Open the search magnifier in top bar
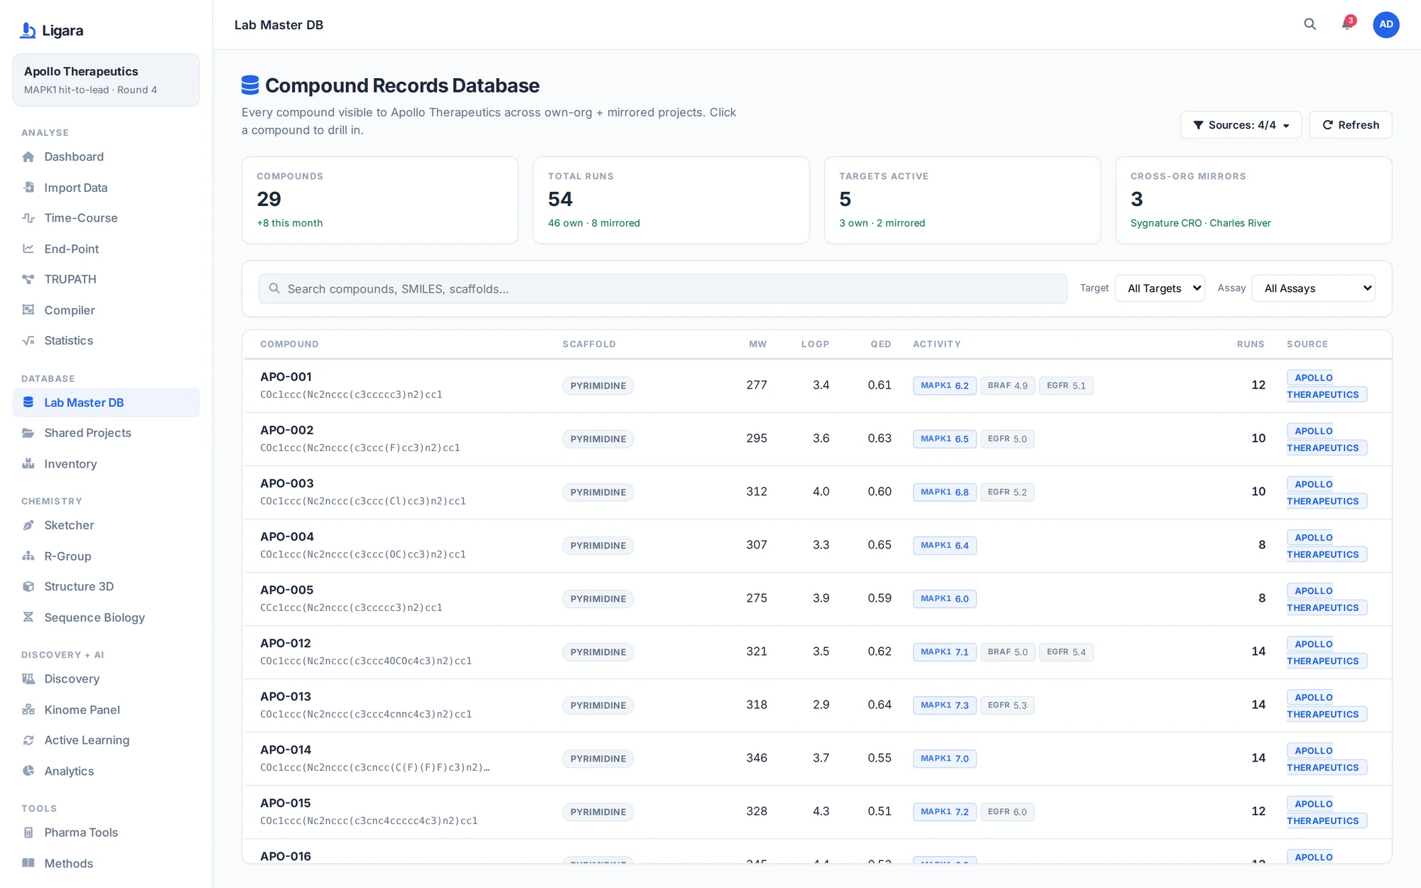 click(1309, 25)
